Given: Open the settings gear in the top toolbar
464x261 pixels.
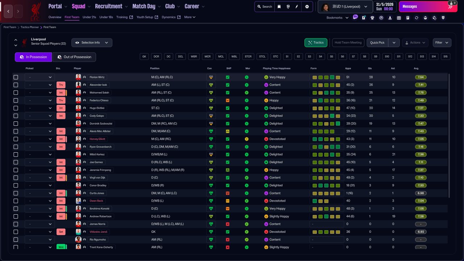Looking at the screenshot, I should point(307,7).
